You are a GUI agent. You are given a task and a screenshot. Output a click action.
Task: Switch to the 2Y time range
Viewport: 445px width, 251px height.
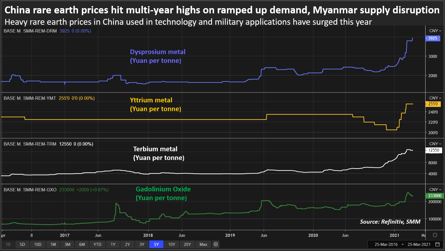[128, 244]
